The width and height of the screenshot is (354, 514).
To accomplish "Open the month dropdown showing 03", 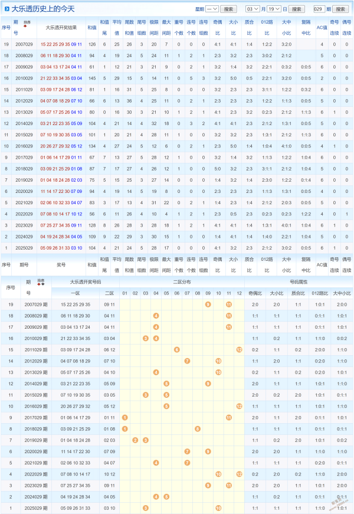I will [x=253, y=9].
